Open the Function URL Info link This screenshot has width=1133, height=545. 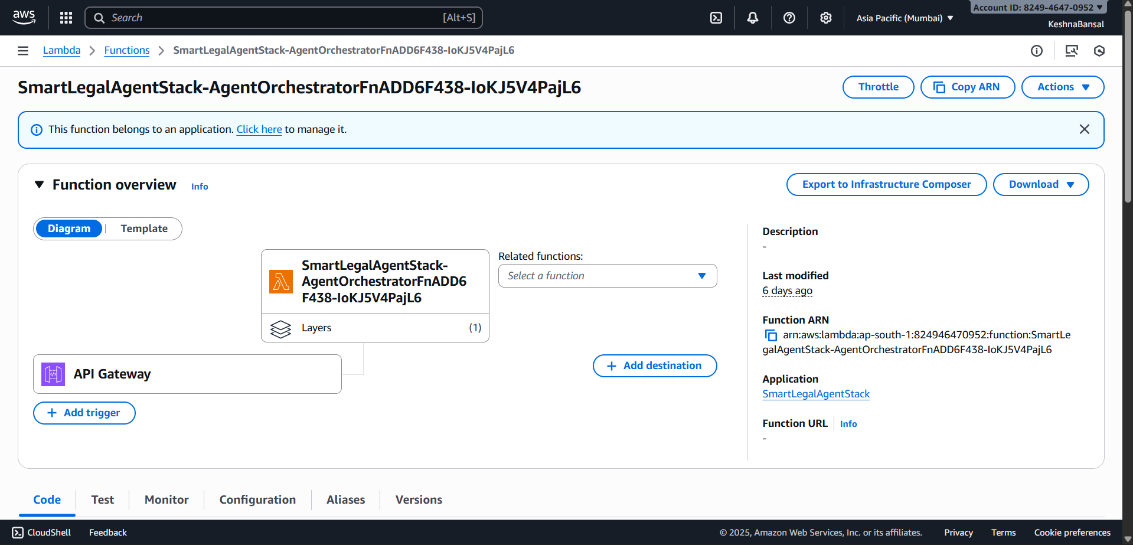(848, 423)
